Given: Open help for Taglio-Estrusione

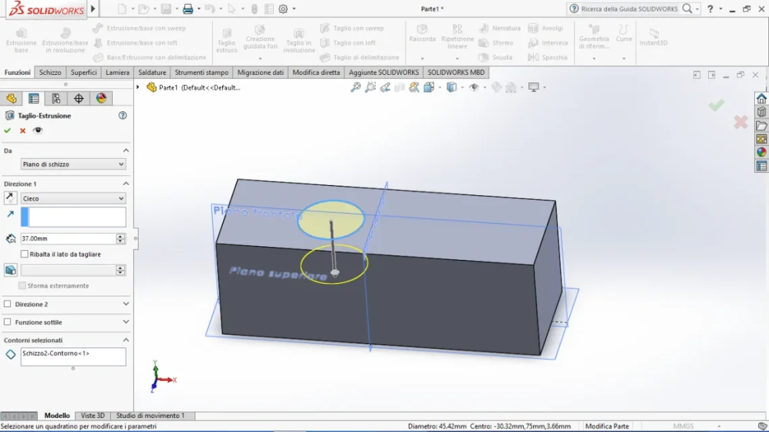Looking at the screenshot, I should coord(122,115).
